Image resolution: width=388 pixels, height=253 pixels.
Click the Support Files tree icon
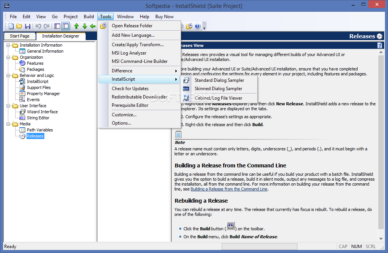(22, 87)
